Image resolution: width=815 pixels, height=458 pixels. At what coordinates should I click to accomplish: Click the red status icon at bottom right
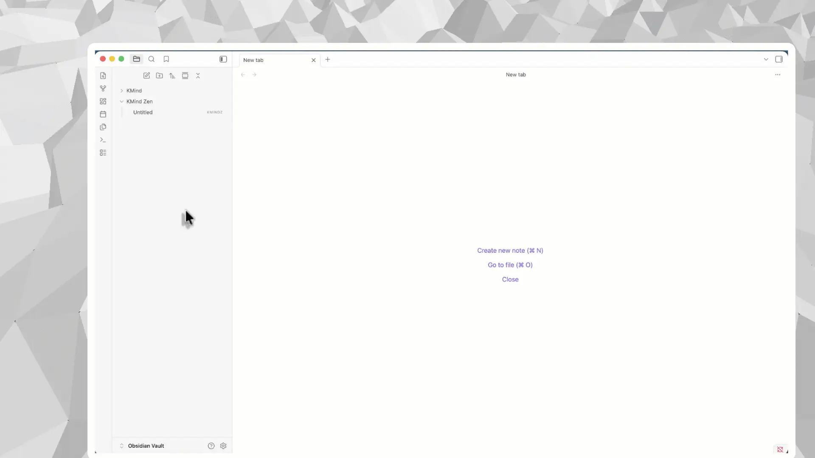pyautogui.click(x=780, y=449)
